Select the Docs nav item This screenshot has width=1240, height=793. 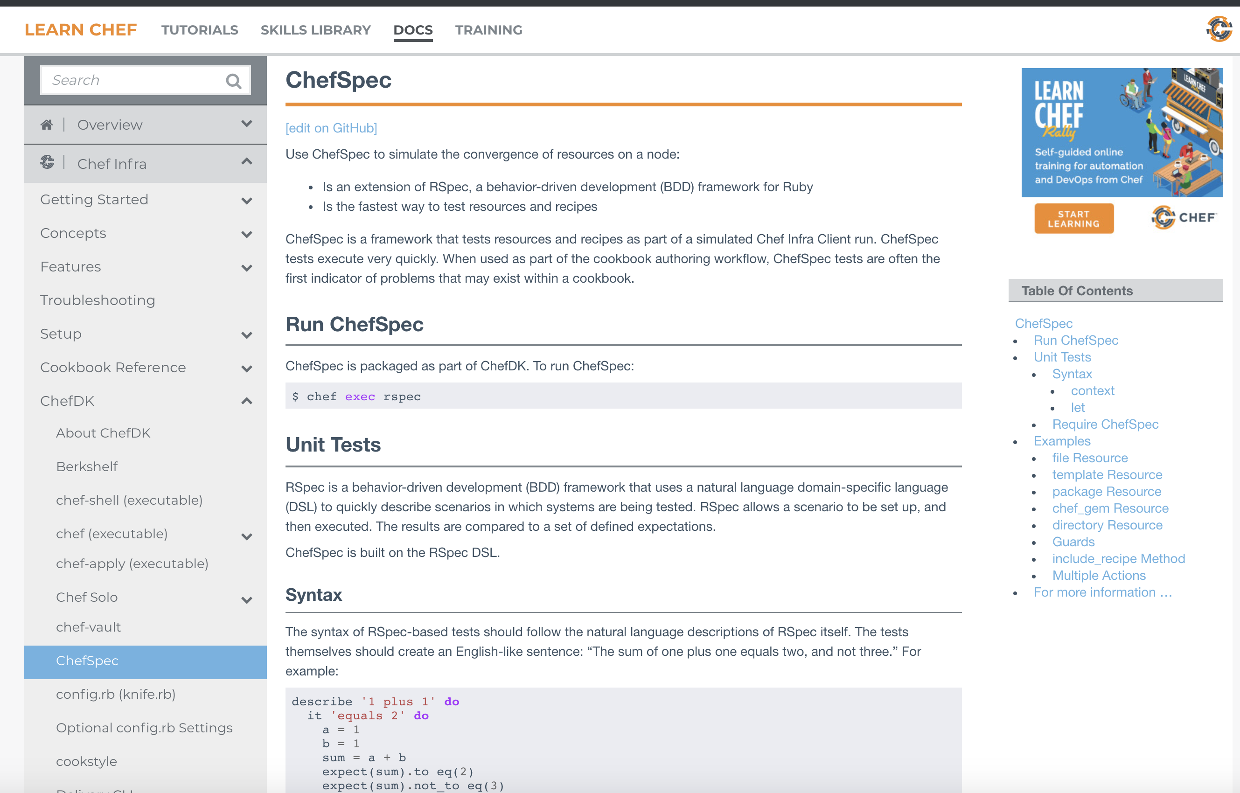tap(413, 30)
